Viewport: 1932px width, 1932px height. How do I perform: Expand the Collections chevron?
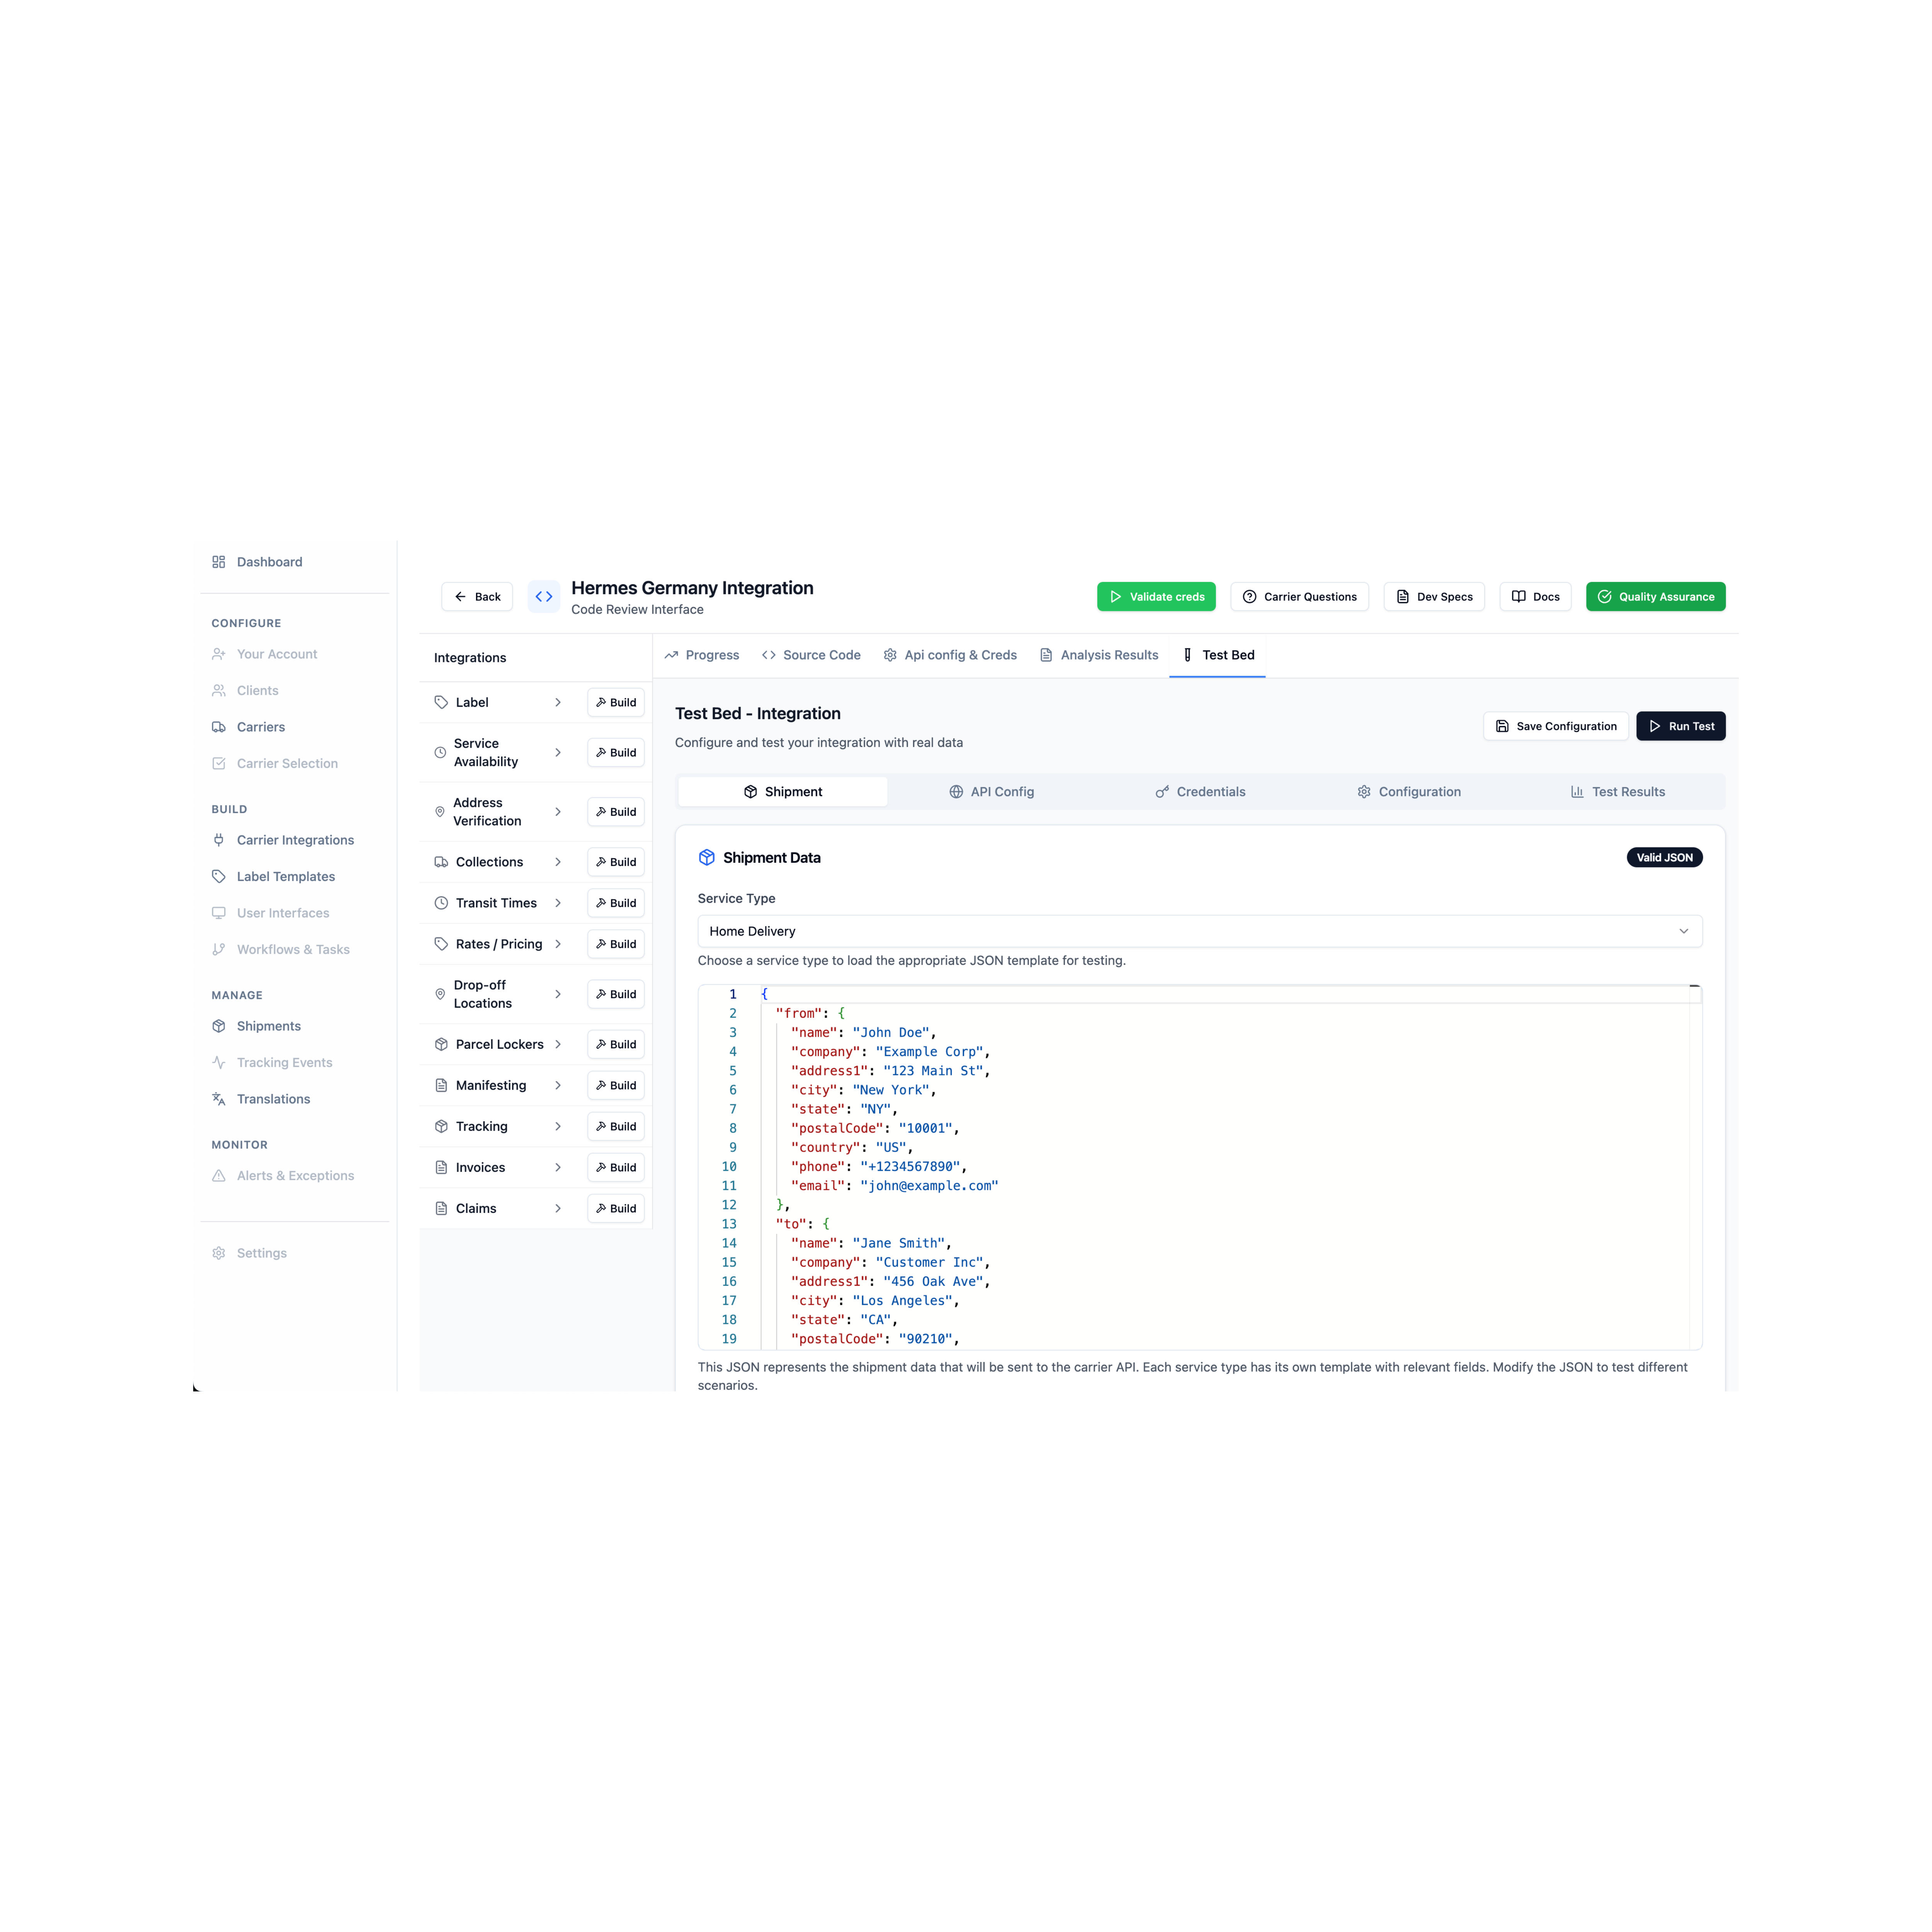[558, 862]
